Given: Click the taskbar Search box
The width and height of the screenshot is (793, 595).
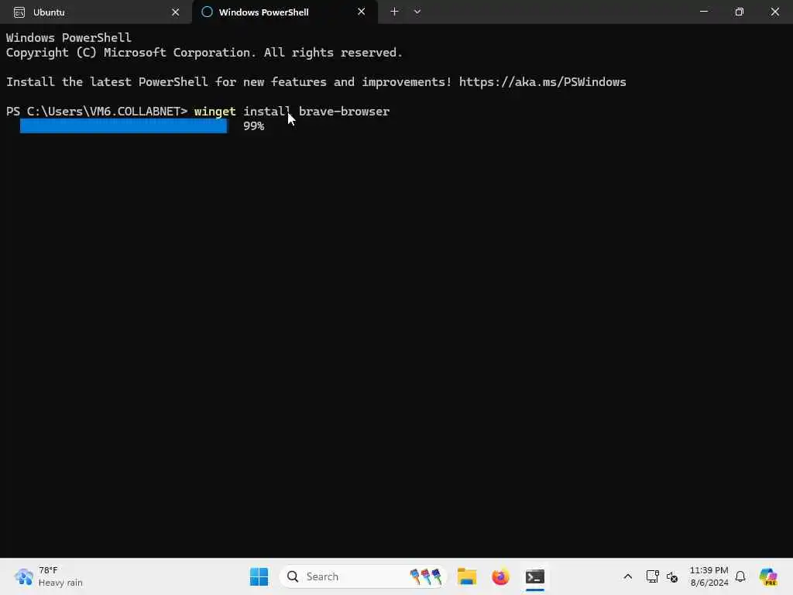Looking at the screenshot, I should click(x=362, y=576).
